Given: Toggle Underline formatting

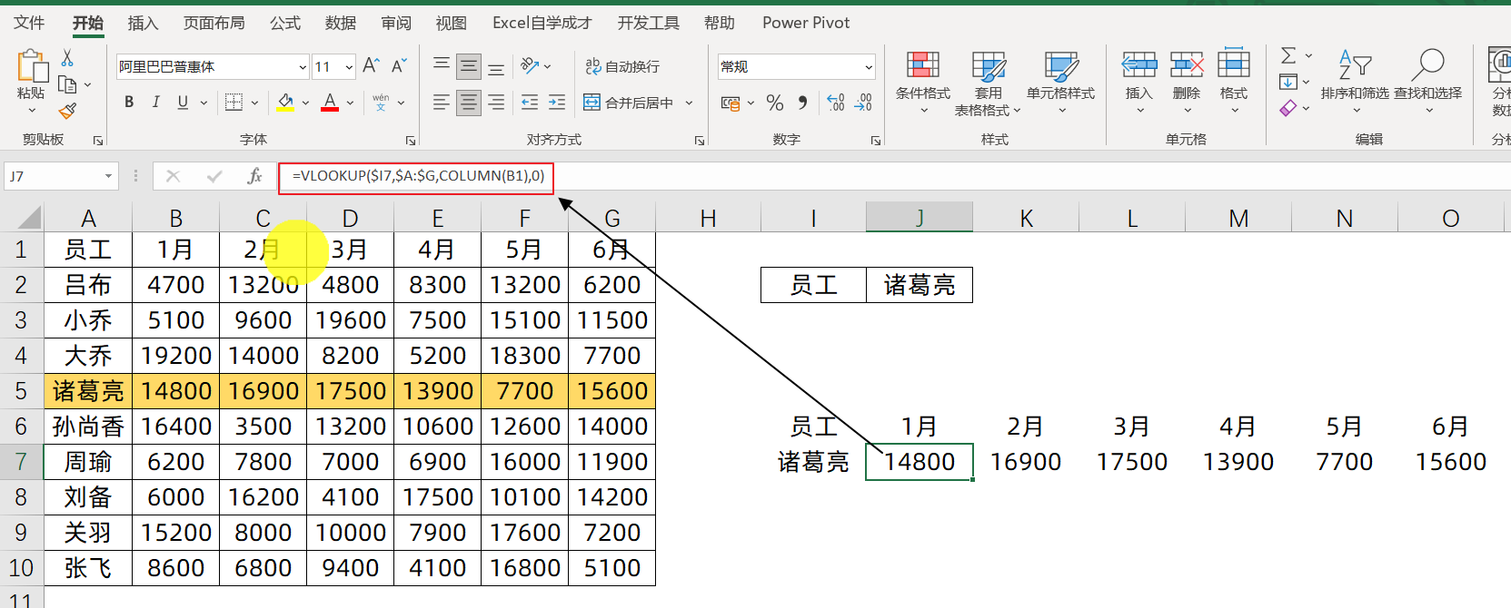Looking at the screenshot, I should tap(183, 102).
